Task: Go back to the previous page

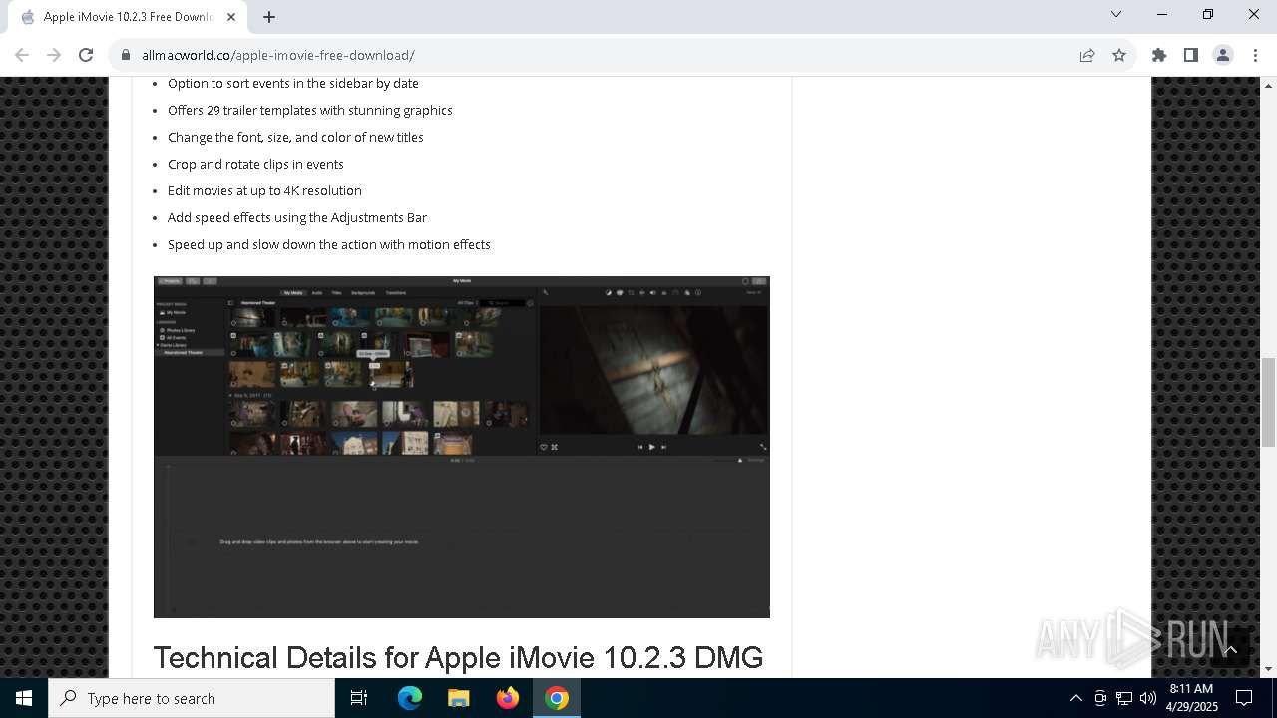Action: tap(22, 55)
